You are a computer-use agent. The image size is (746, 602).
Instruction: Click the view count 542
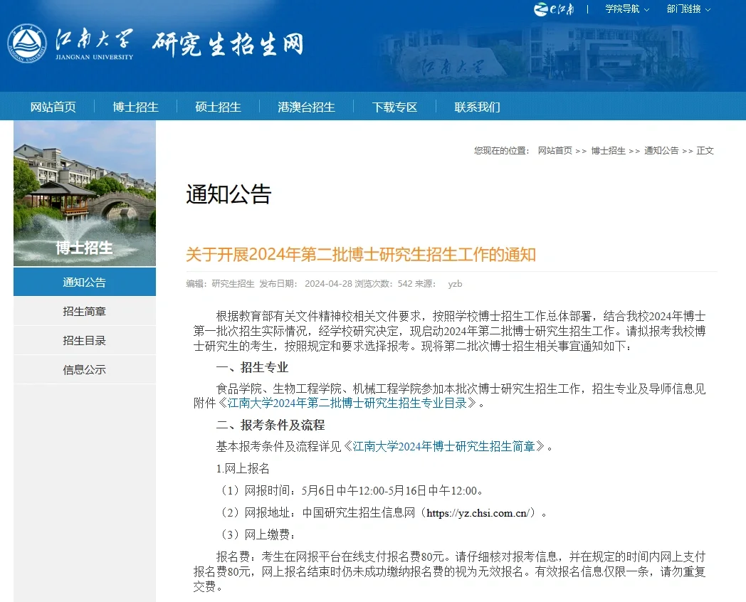(405, 284)
